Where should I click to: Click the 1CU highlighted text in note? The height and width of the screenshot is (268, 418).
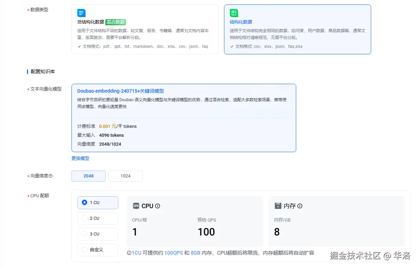tap(136, 253)
